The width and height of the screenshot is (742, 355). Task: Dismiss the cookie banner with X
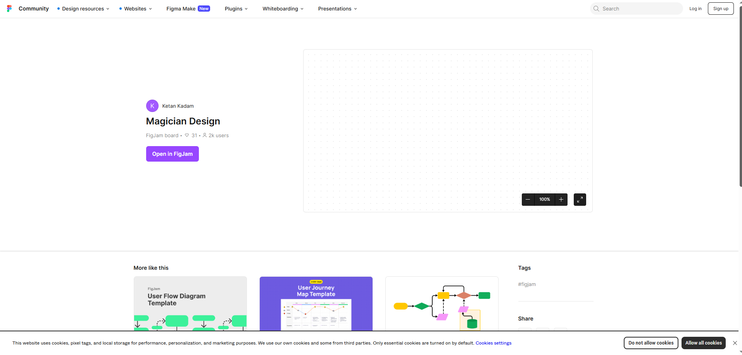tap(735, 343)
